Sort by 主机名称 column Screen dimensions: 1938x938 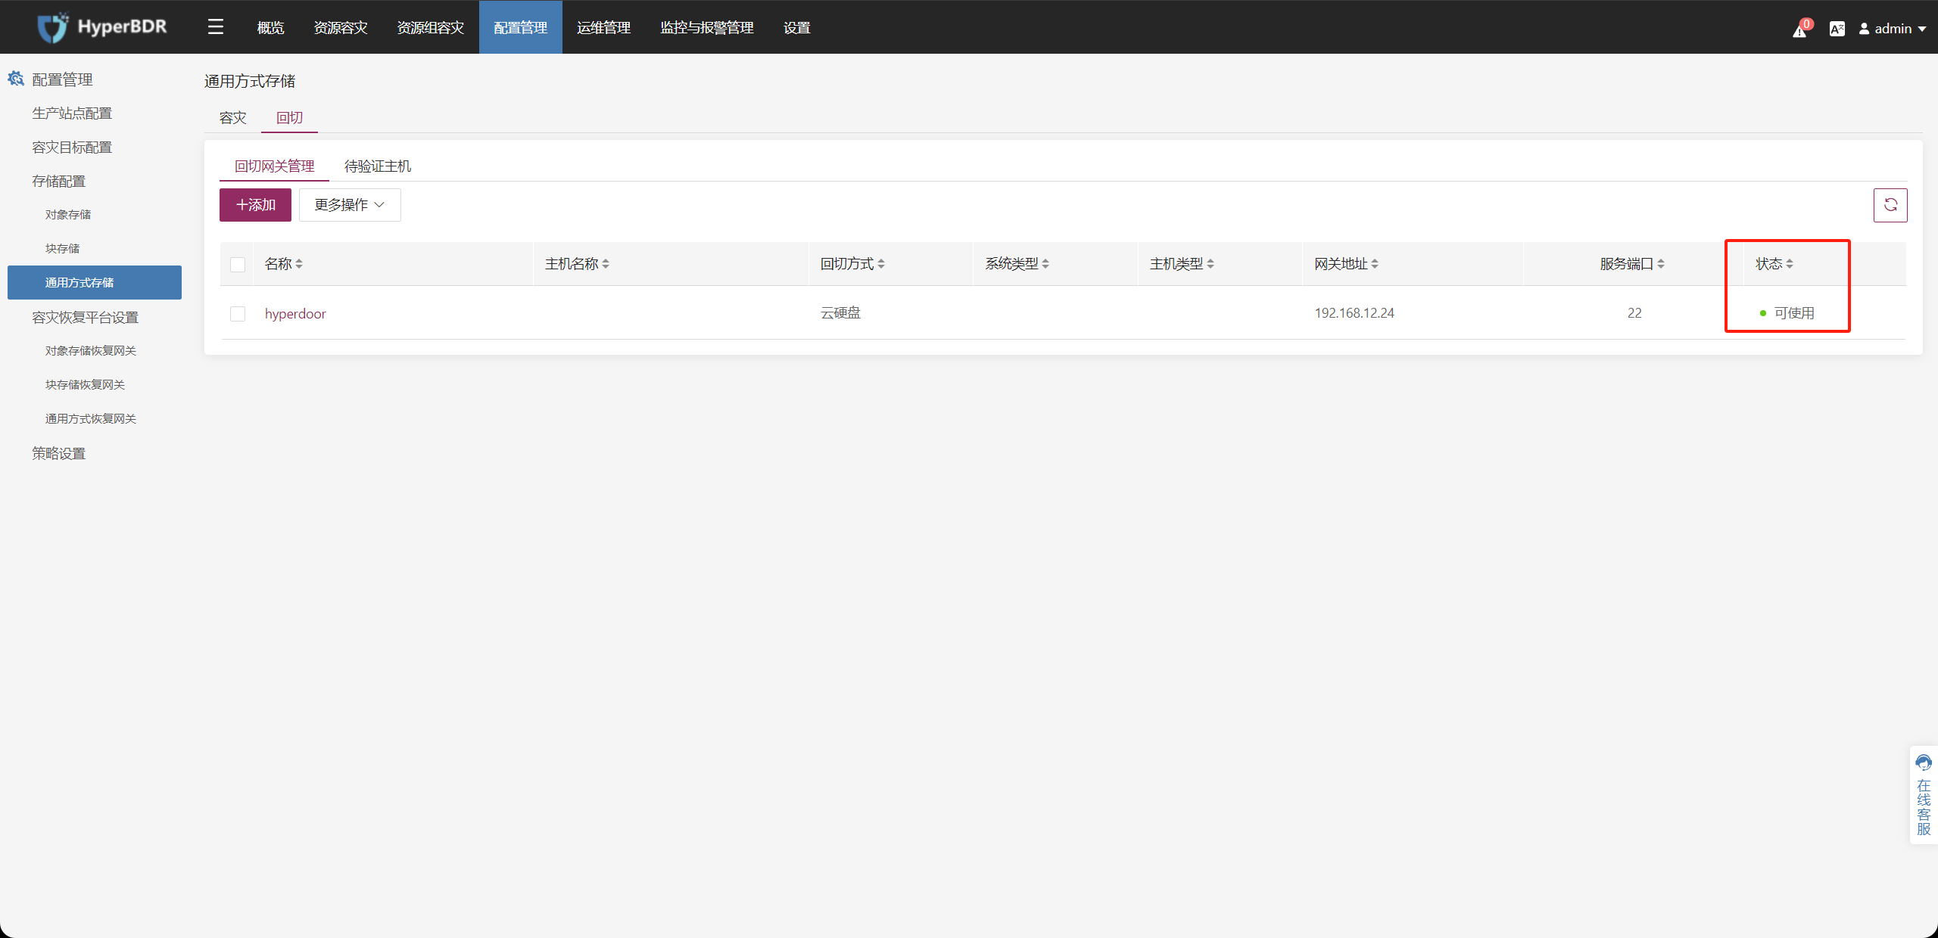pyautogui.click(x=606, y=264)
